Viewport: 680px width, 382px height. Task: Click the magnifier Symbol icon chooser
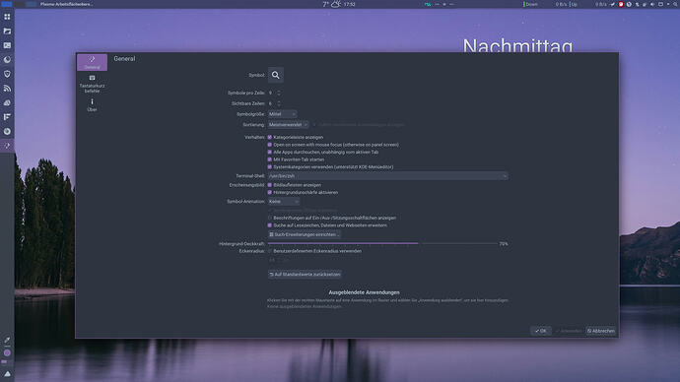point(275,75)
